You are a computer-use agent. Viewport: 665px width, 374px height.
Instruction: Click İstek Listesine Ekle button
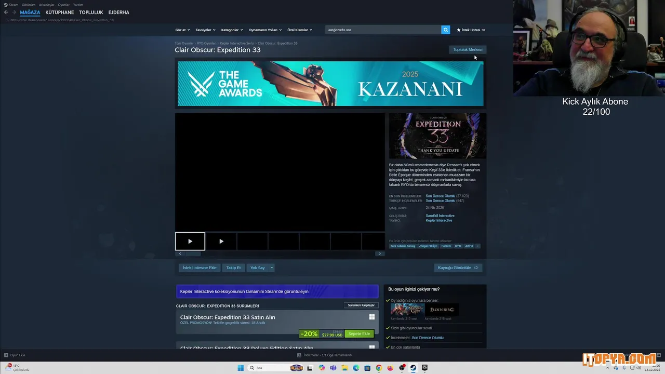tap(199, 268)
